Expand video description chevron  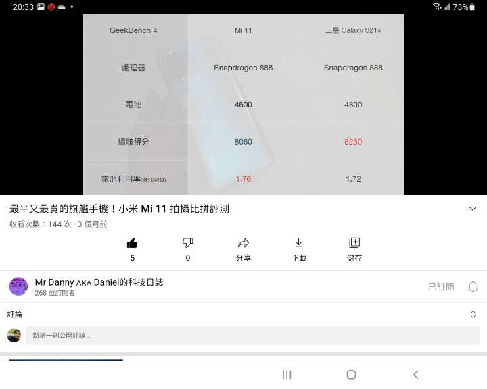pos(473,209)
